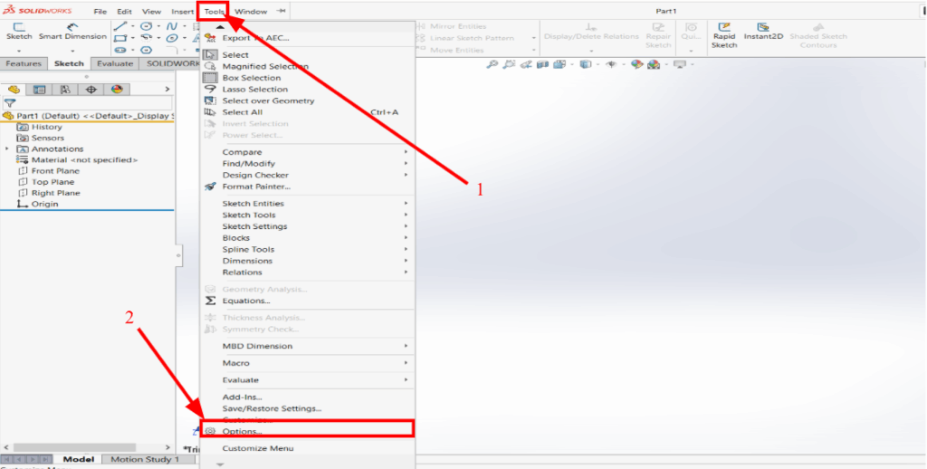Select the Corner Rectangle tool
Image resolution: width=927 pixels, height=469 pixels.
click(120, 38)
